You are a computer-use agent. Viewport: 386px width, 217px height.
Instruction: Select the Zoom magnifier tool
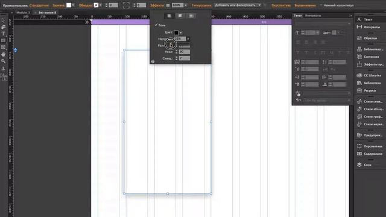tap(3, 61)
